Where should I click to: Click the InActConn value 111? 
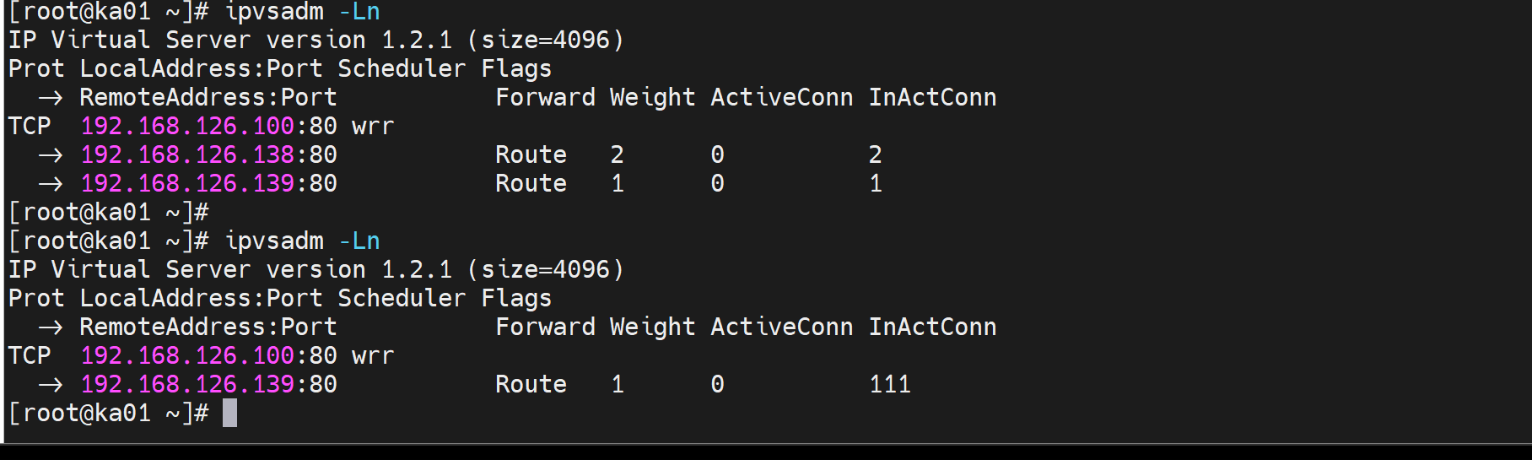tap(890, 385)
